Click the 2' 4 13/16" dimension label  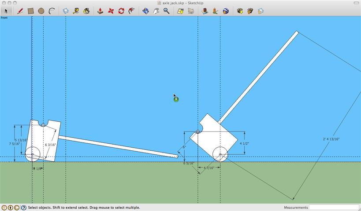[x=331, y=139]
